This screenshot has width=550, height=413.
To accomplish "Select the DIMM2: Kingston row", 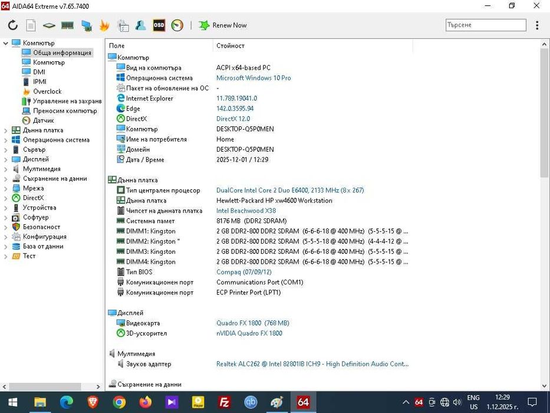I will [x=262, y=242].
